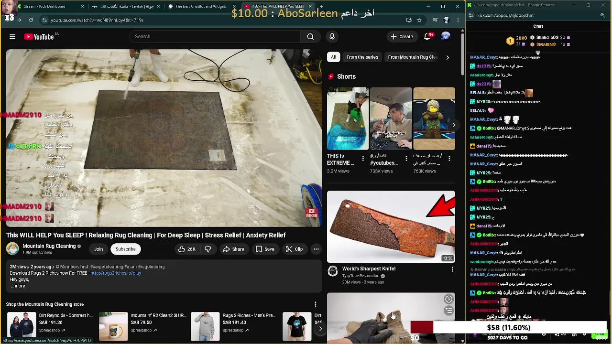Open options for 'THIS Is EXTREME' short

363,158
